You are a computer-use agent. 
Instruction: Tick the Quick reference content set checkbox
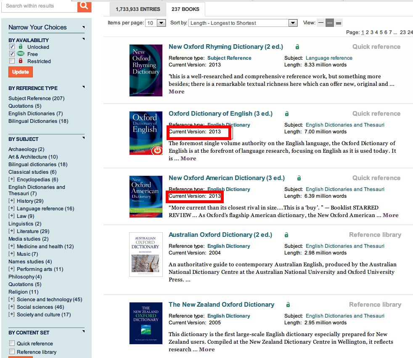point(12,343)
